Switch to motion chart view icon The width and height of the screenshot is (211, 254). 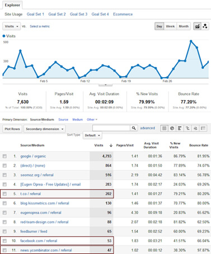(x=205, y=26)
